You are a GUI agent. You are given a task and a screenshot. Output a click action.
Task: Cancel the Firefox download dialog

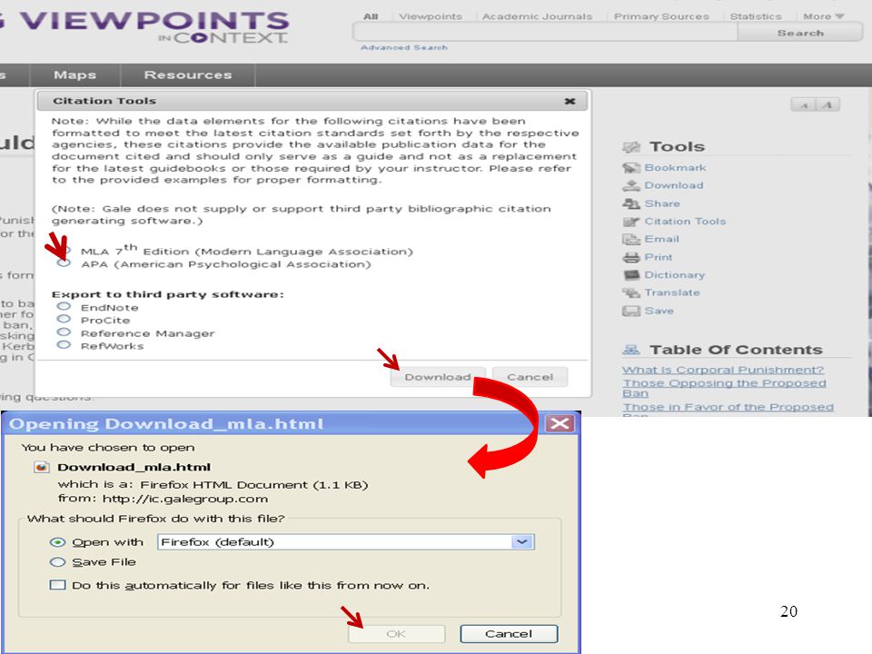509,634
